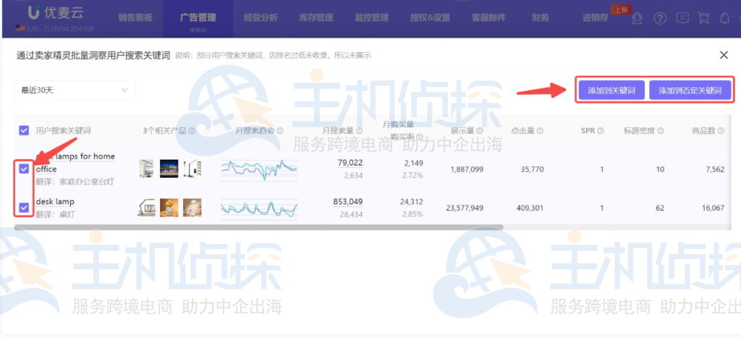The width and height of the screenshot is (741, 338).
Task: Click title density value 62
Action: pos(660,208)
